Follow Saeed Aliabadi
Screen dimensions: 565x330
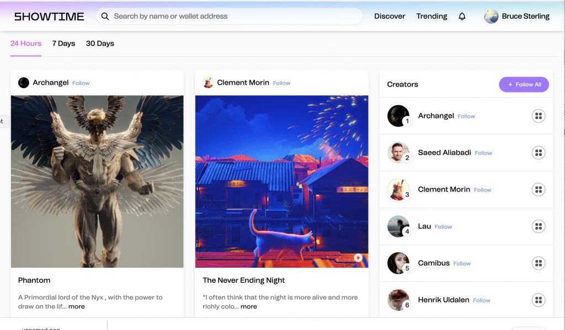[483, 153]
